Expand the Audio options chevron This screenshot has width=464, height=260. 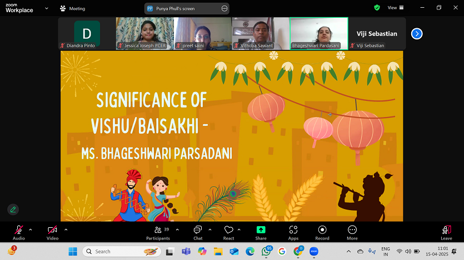click(31, 230)
